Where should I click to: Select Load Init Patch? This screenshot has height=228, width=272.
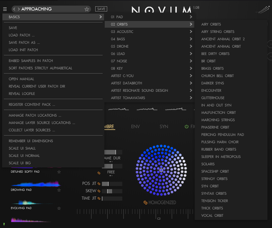pyautogui.click(x=53, y=50)
